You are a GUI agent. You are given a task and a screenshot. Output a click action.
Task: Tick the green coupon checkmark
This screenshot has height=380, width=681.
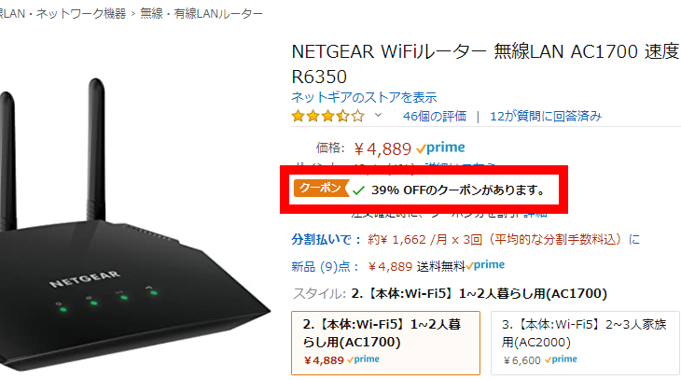pyautogui.click(x=358, y=190)
